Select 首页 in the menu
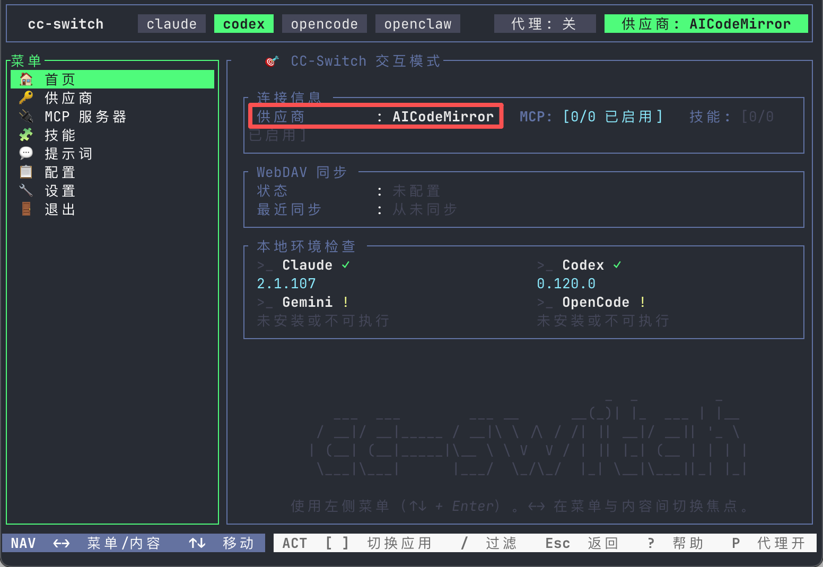This screenshot has width=823, height=567. pos(112,79)
